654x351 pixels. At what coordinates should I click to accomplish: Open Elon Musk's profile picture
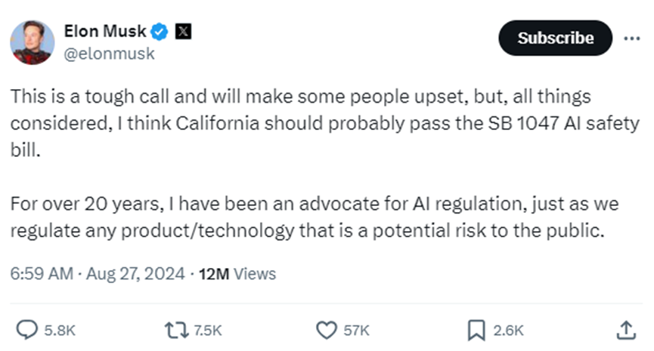pos(33,42)
